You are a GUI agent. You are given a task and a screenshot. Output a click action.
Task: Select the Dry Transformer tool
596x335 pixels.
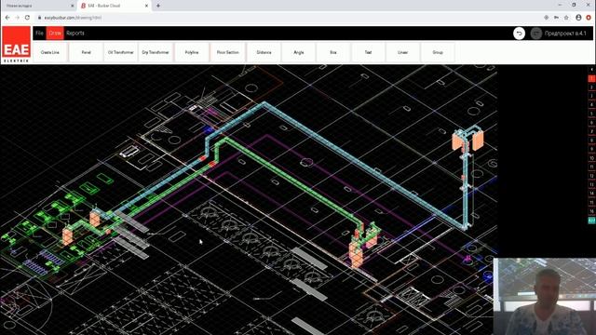(156, 52)
